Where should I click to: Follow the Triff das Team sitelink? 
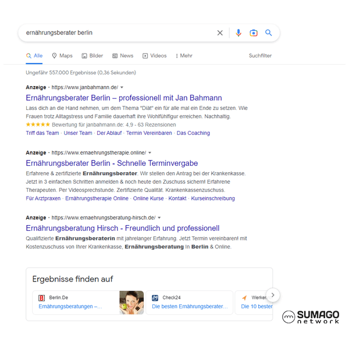(x=42, y=133)
